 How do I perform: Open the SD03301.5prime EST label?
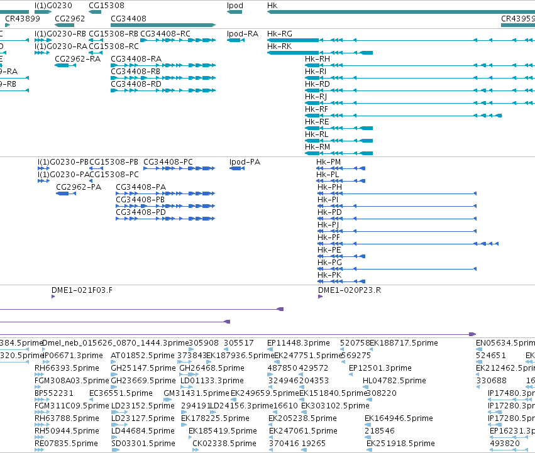143,444
